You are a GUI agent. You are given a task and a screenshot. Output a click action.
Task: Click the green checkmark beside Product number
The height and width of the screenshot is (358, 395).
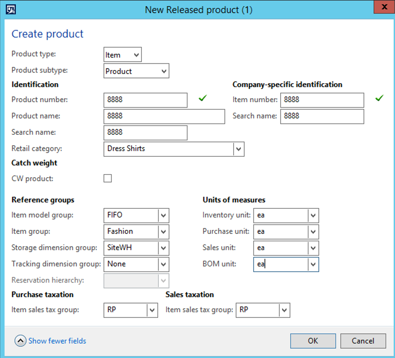(x=202, y=98)
